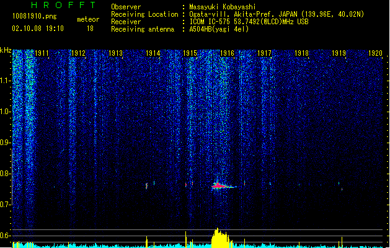Click the 1917 time marker
Image resolution: width=390 pixels, height=248 pixels.
click(264, 53)
